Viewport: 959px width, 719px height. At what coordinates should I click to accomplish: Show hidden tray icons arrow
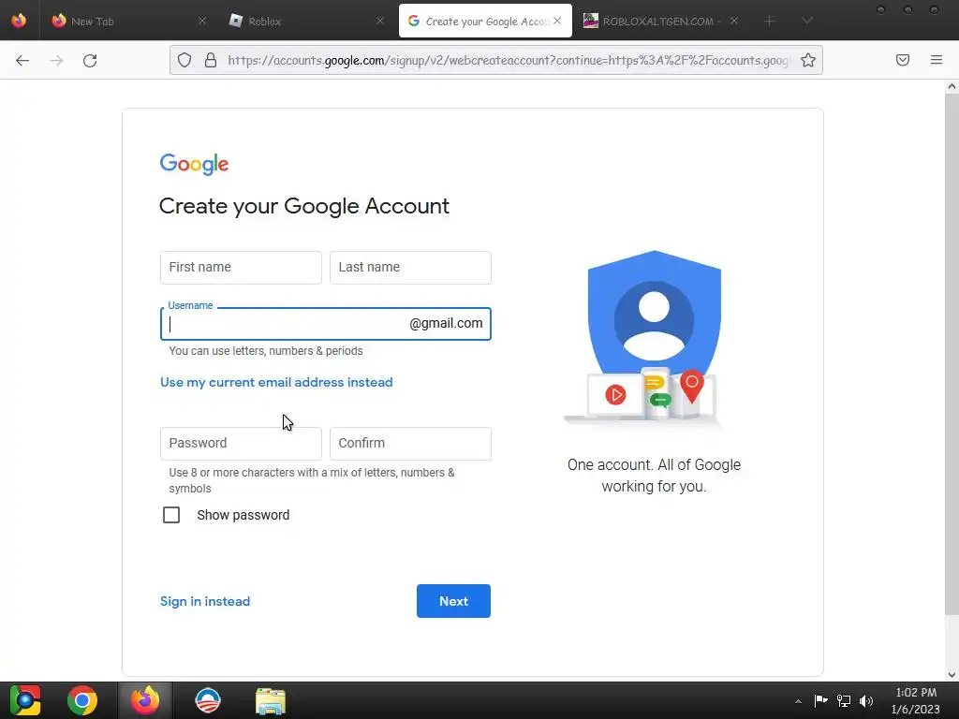coord(798,701)
